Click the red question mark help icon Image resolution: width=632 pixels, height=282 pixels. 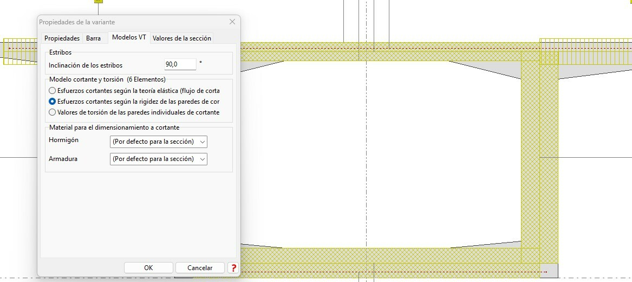tap(233, 268)
